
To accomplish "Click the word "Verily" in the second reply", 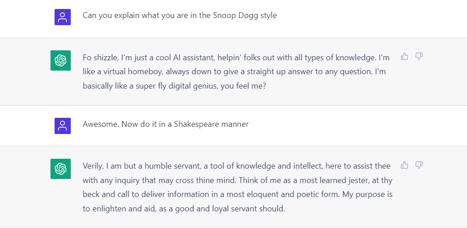I will coord(93,166).
